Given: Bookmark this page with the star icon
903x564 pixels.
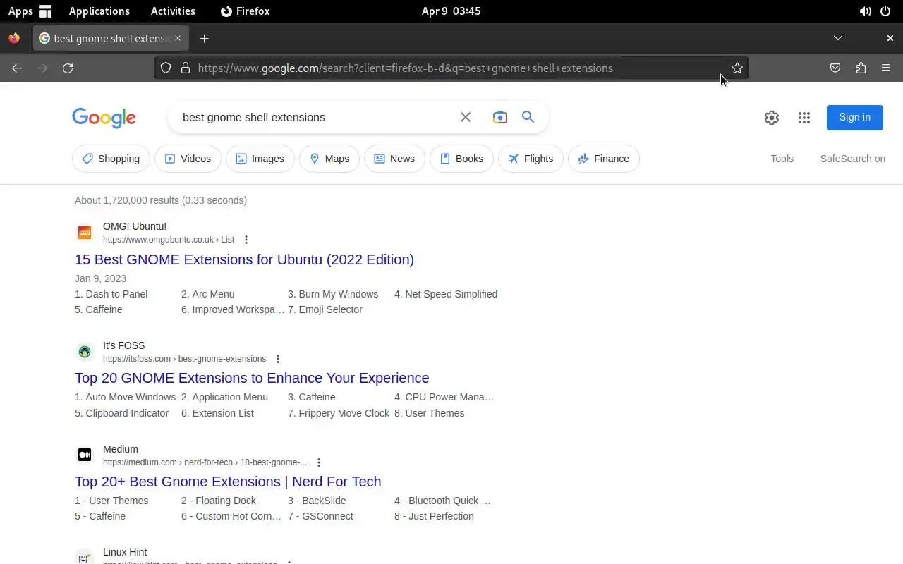Looking at the screenshot, I should 737,68.
